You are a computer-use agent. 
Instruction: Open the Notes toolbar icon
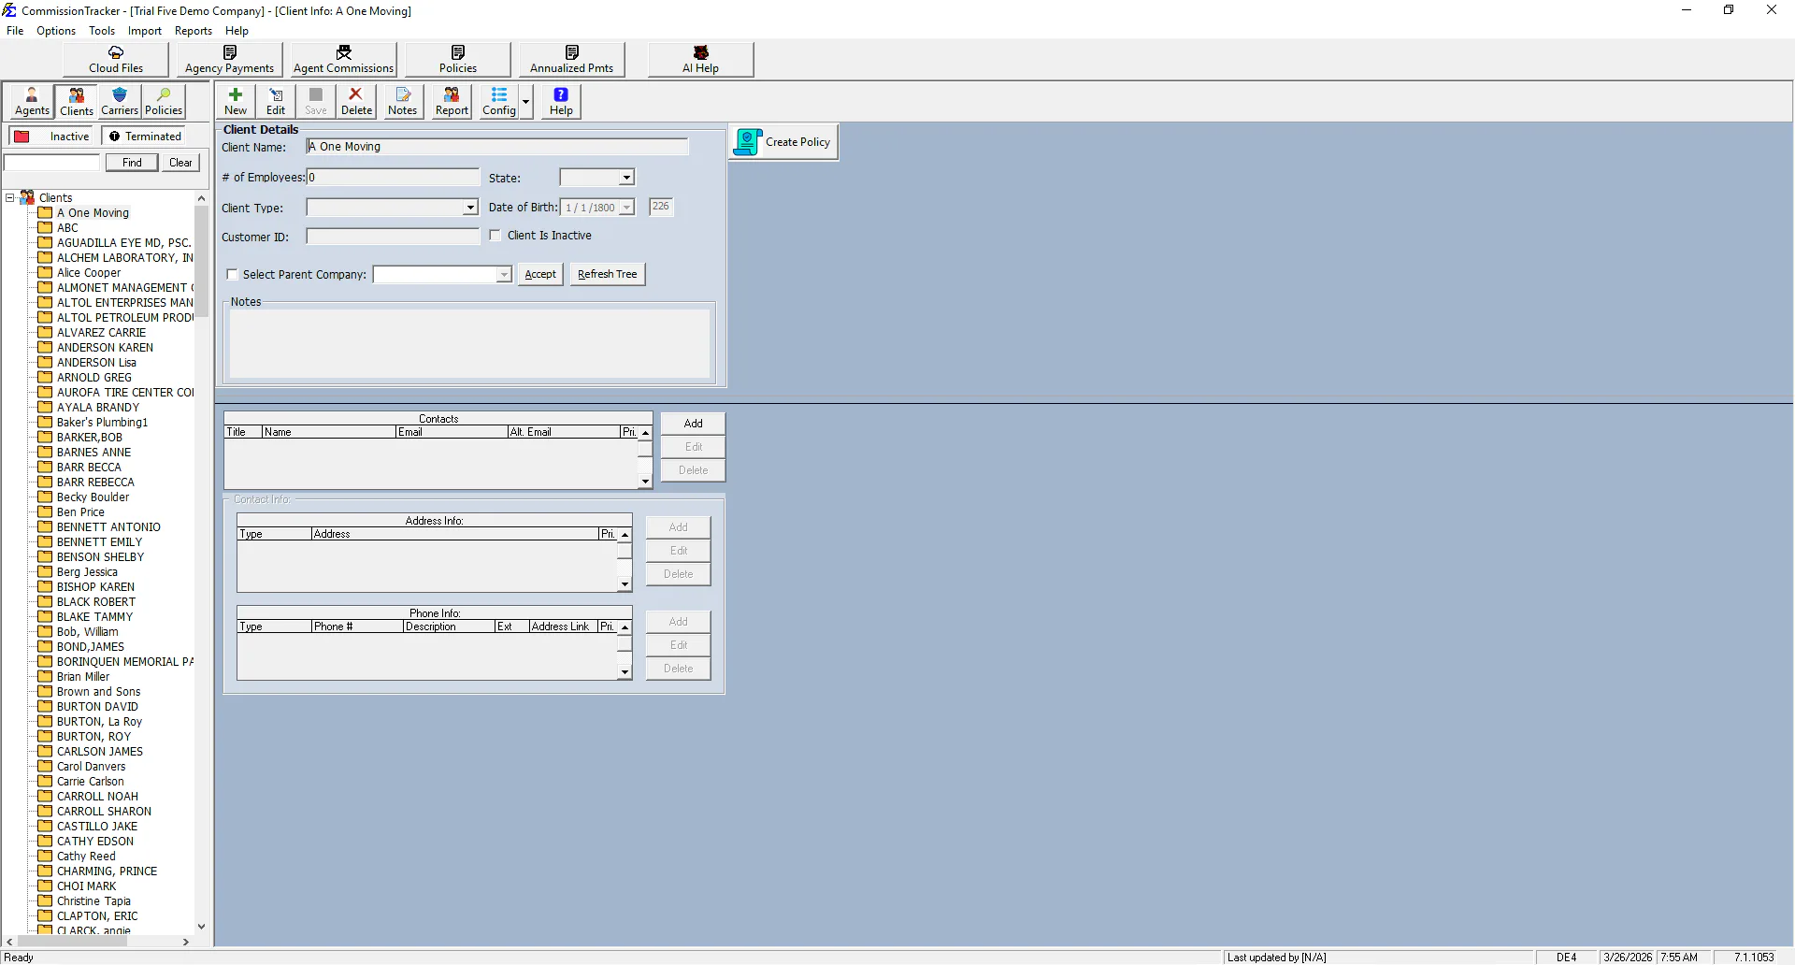(403, 101)
